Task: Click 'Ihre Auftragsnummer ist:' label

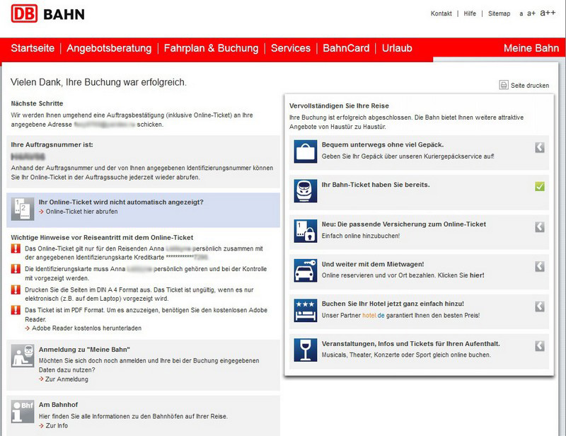Action: coord(52,144)
